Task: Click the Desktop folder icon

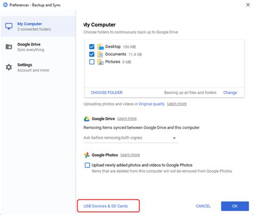Action: click(100, 47)
